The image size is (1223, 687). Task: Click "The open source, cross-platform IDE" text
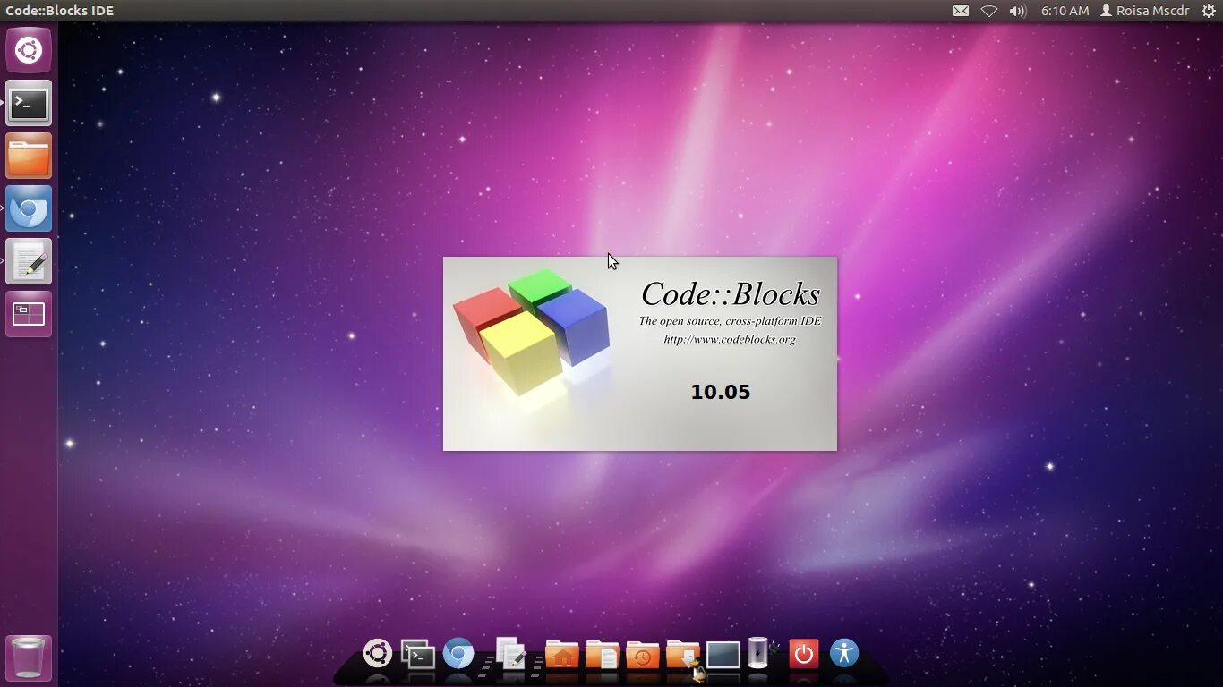tap(730, 321)
